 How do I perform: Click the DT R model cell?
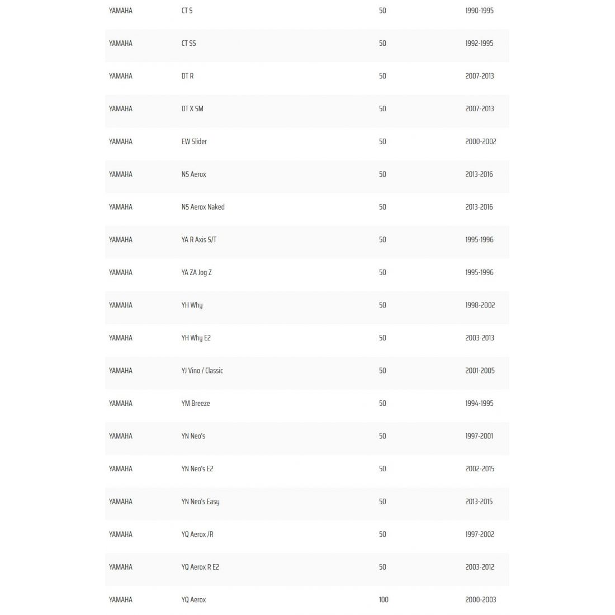[x=187, y=76]
